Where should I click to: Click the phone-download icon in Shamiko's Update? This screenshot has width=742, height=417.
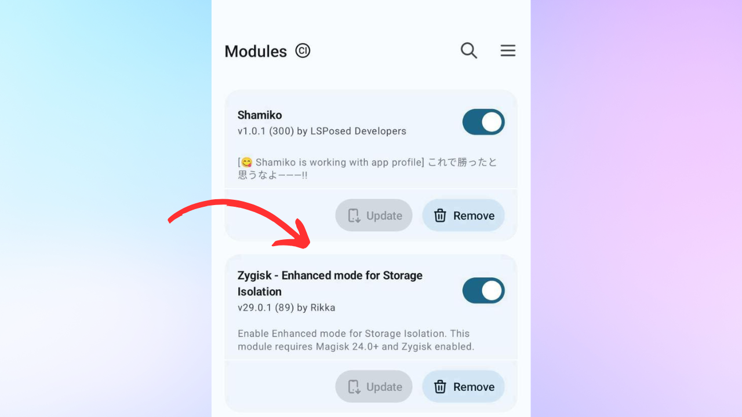point(354,215)
